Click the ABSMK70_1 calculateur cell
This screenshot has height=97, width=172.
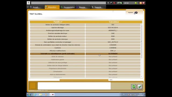[113, 30]
